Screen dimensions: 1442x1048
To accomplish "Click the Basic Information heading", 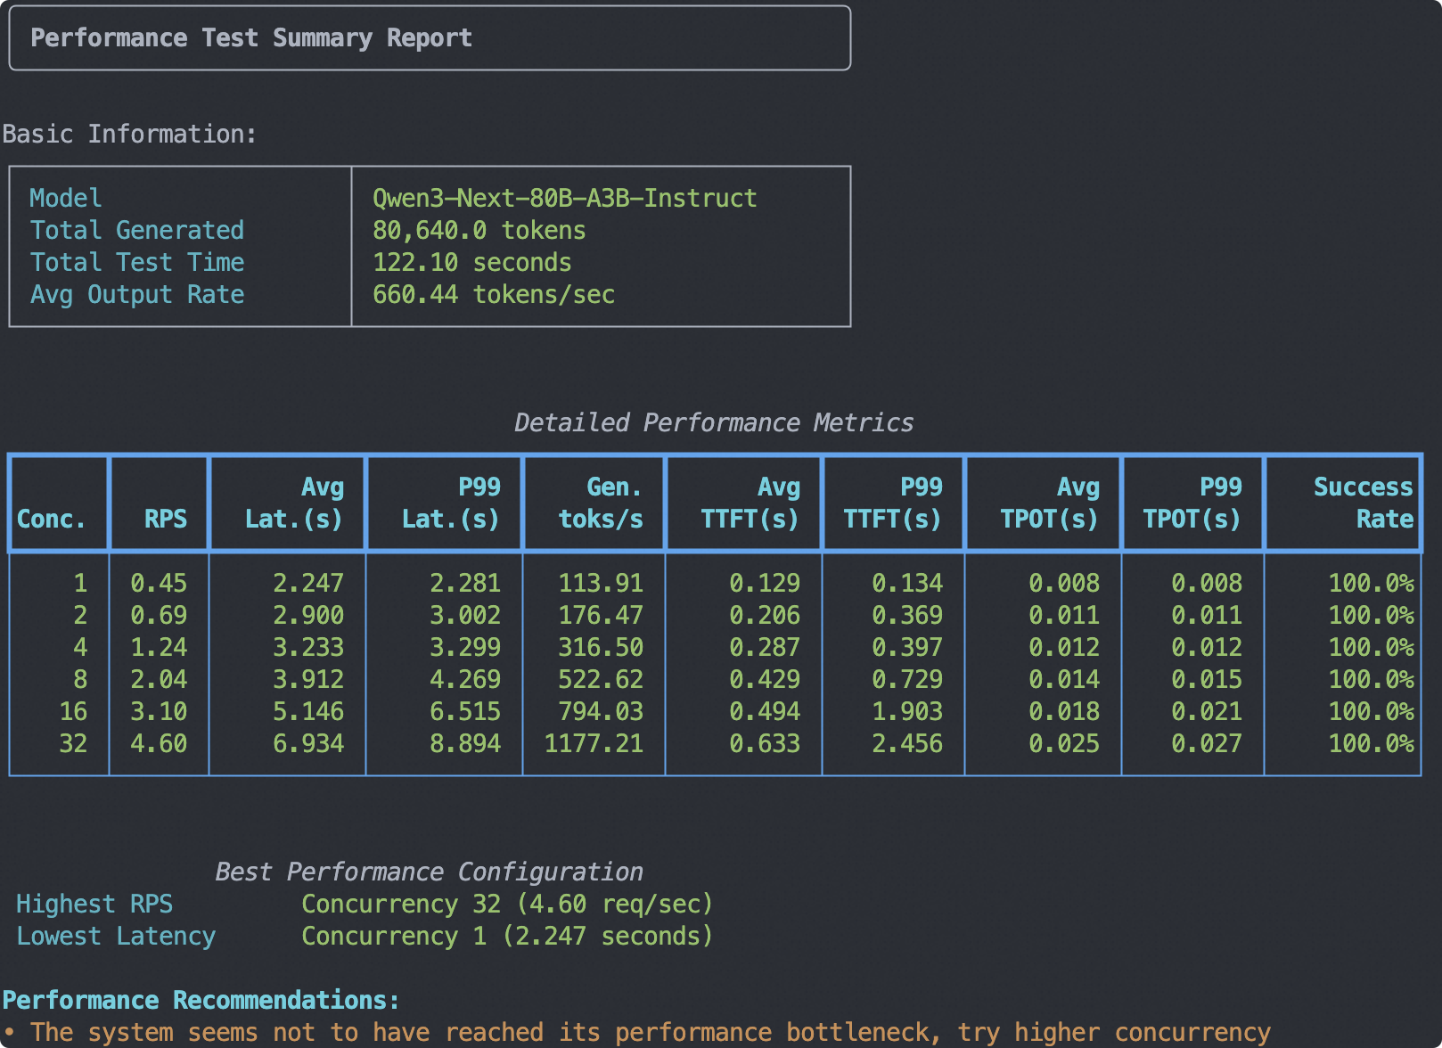I will click(129, 135).
